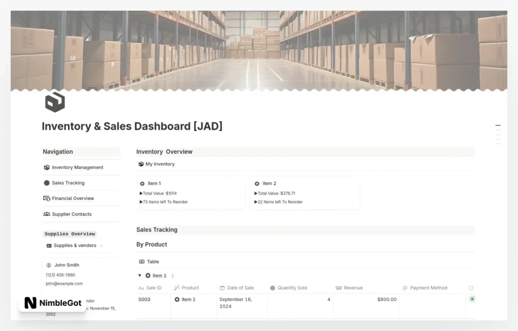The image size is (518, 331).
Task: Open the table of contents at top right
Action: coord(498,134)
